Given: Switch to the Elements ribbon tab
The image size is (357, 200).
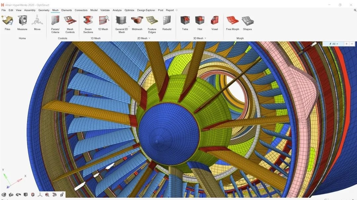Looking at the screenshot, I should (x=66, y=10).
